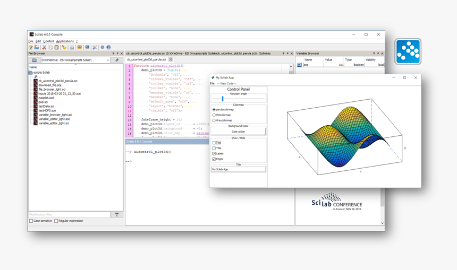Close the cb_uicontrol_plot3d_parula.sci tab
The width and height of the screenshot is (457, 270).
click(x=171, y=59)
